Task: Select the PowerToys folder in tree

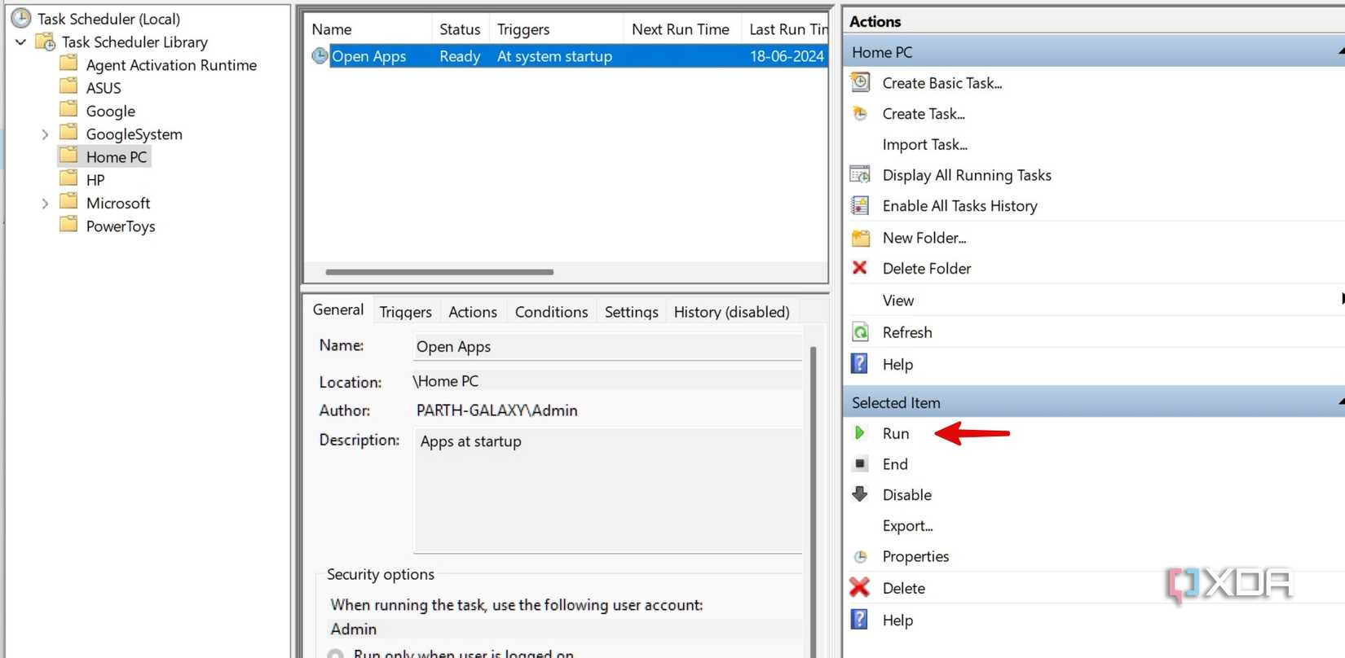Action: (x=120, y=226)
